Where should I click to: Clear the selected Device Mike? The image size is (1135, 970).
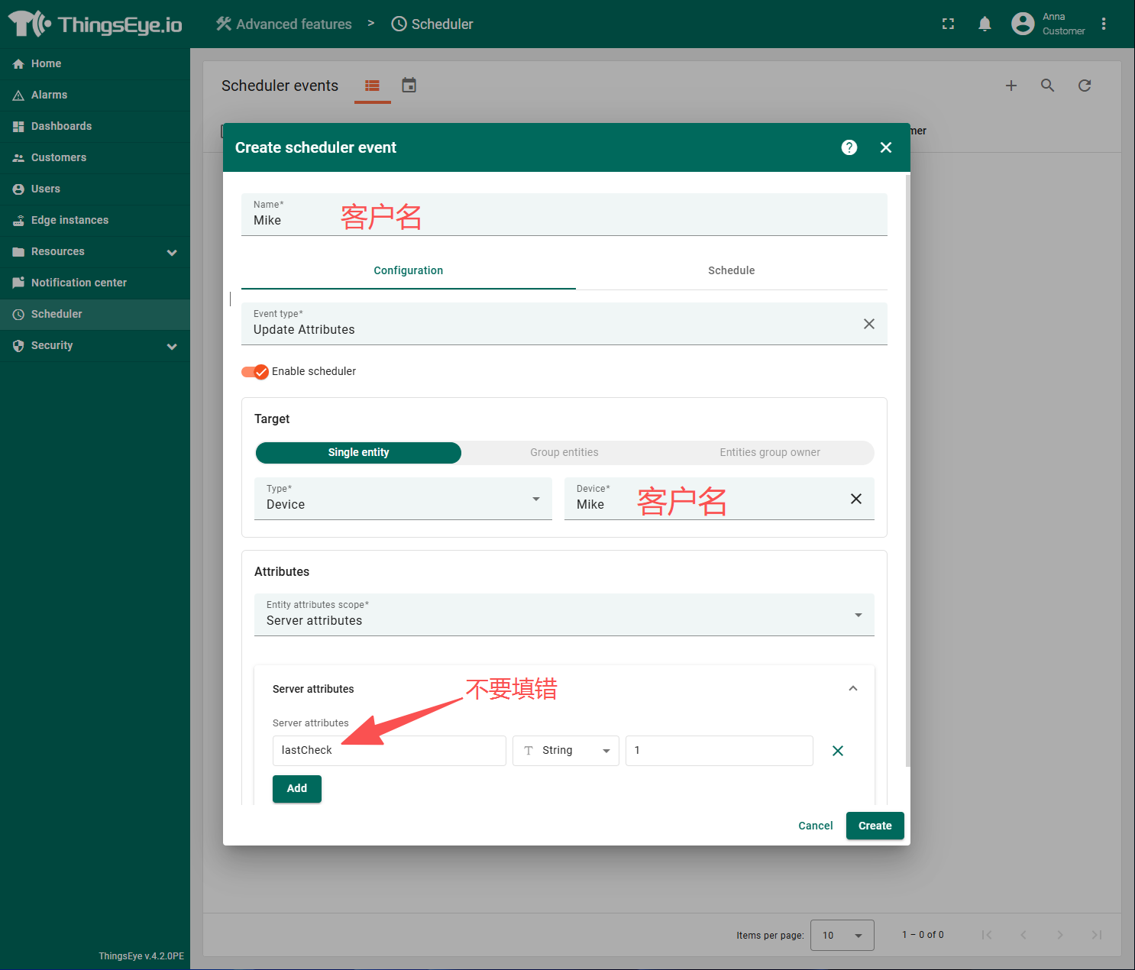855,499
